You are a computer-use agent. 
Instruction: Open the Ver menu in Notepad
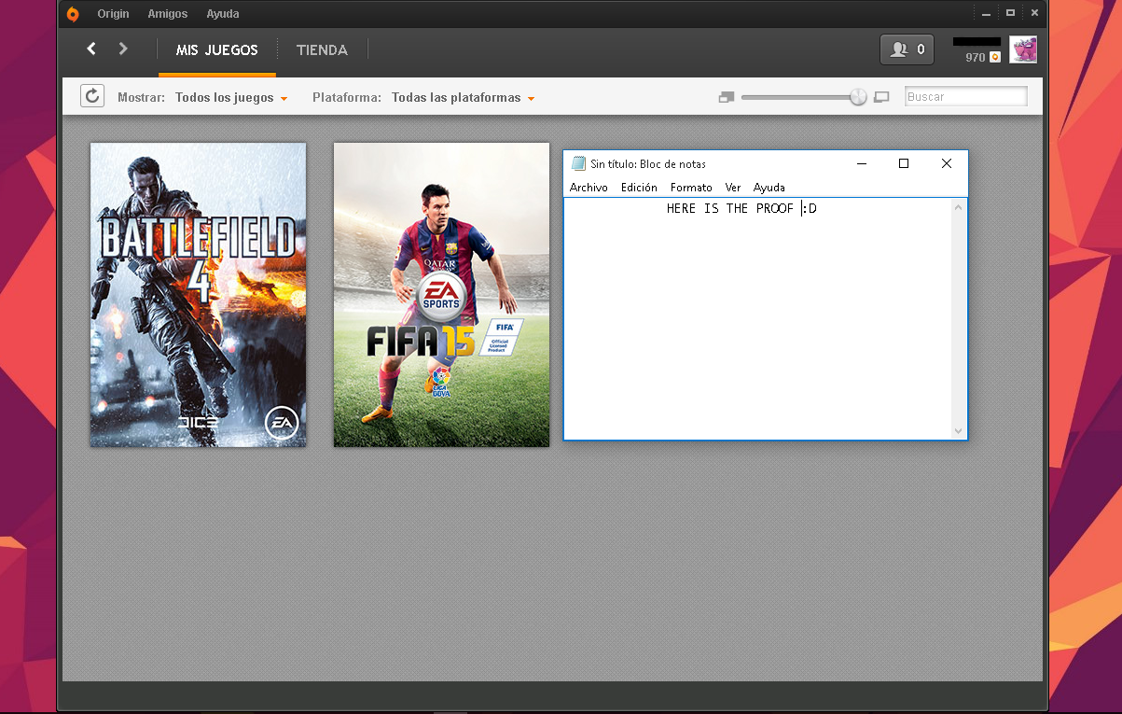[733, 188]
